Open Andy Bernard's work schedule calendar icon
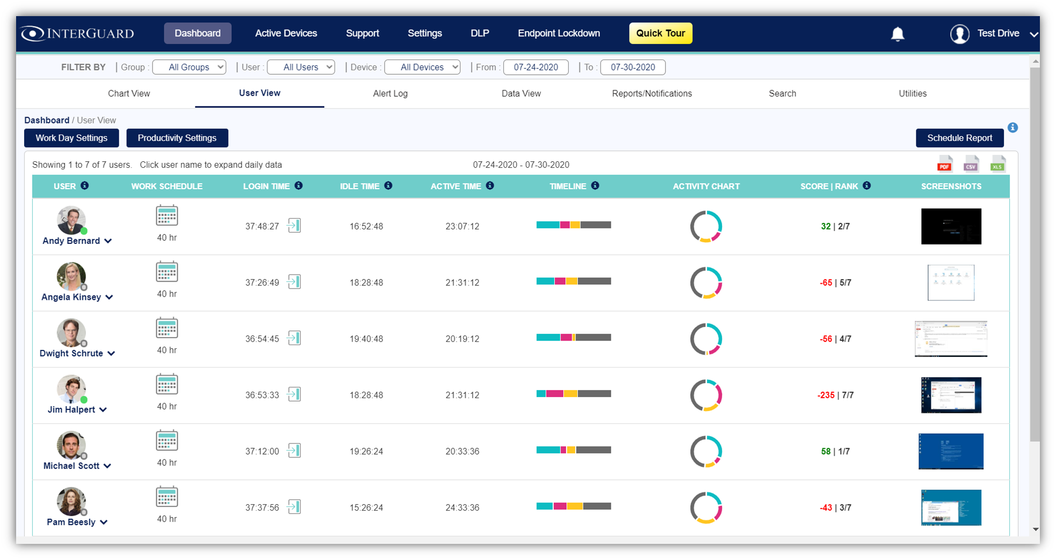This screenshot has height=560, width=1056. click(167, 216)
